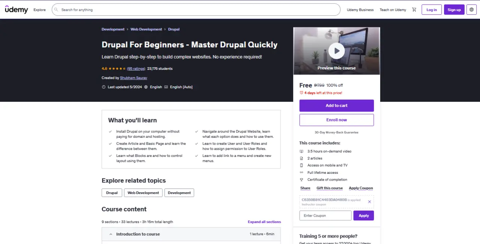Image resolution: width=480 pixels, height=244 pixels.
Task: Apply the entered coupon
Action: [x=363, y=215]
